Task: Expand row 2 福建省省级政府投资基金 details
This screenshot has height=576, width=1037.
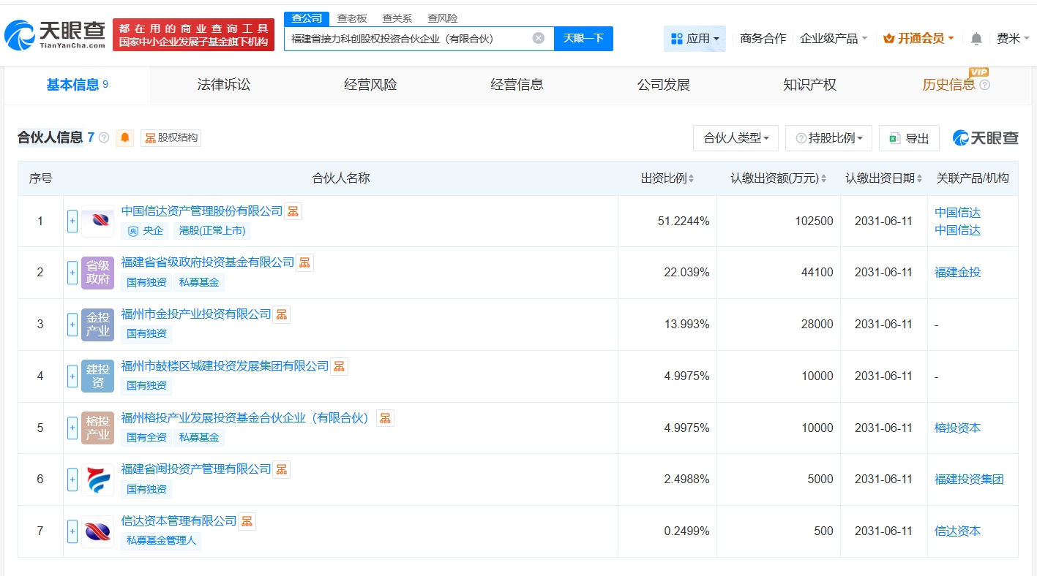Action: 72,273
